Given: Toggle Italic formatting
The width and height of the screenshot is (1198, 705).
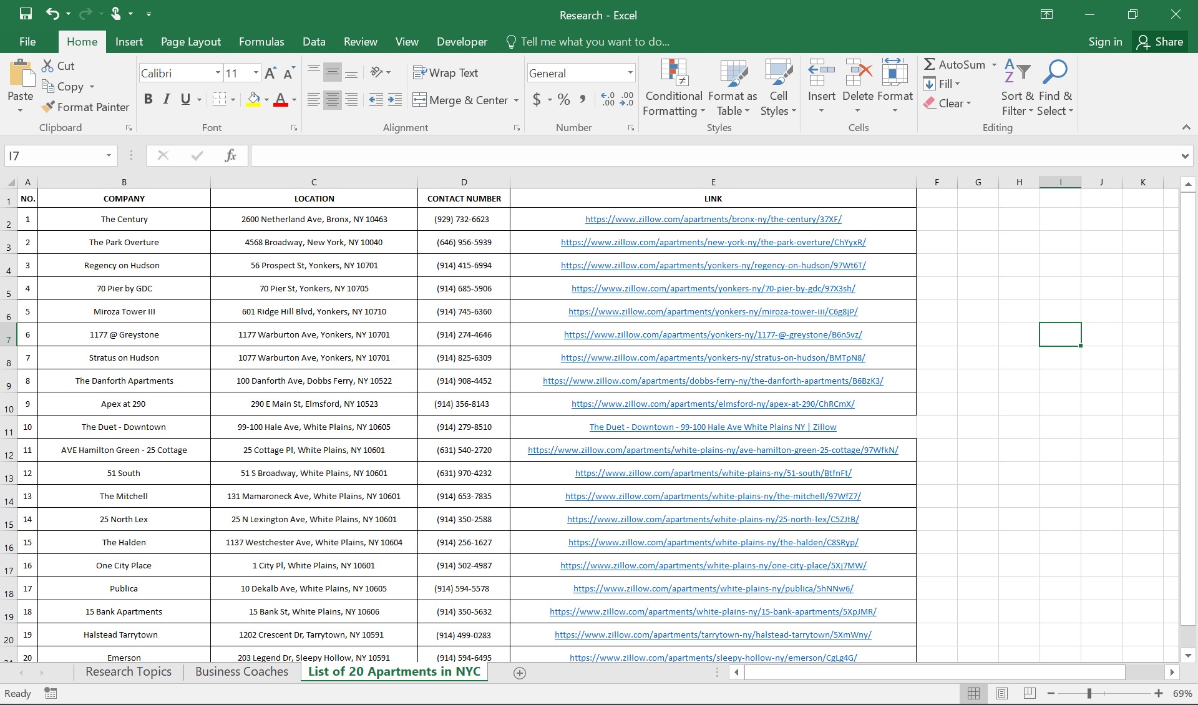Looking at the screenshot, I should (167, 99).
